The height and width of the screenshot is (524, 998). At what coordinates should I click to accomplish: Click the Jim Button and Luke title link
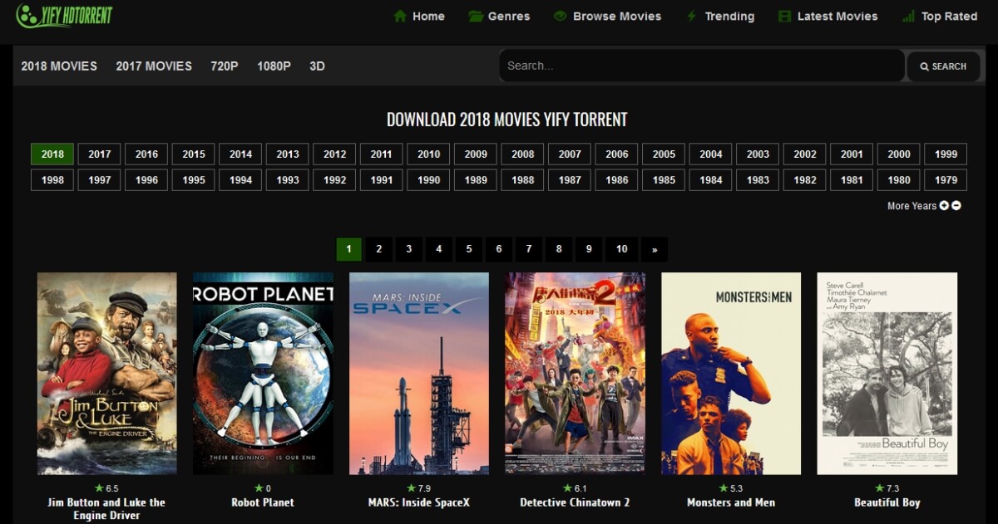106,508
